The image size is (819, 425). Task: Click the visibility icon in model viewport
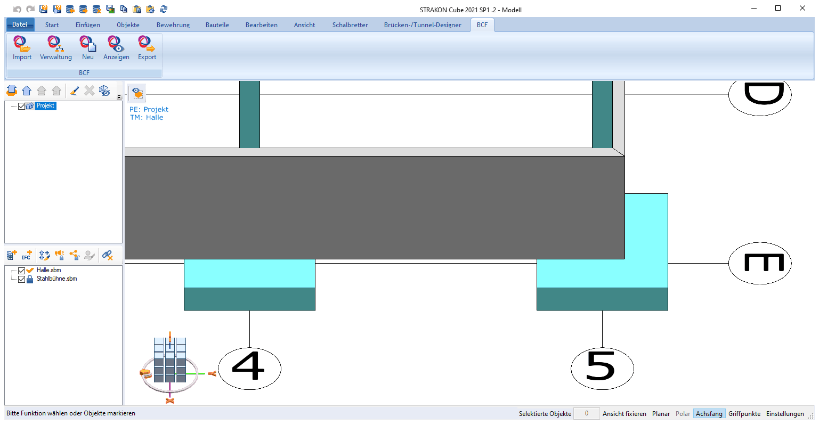(137, 93)
